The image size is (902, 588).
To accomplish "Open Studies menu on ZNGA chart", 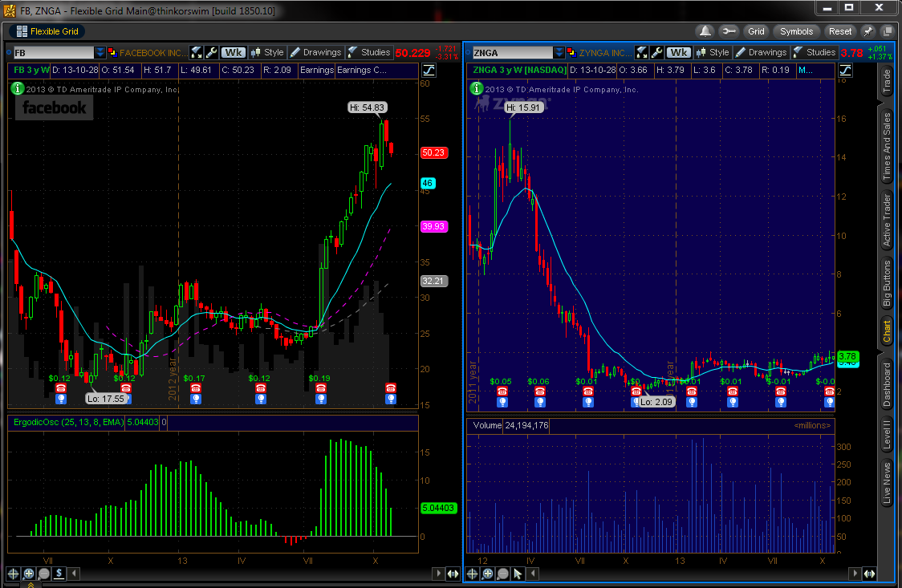I will click(x=814, y=53).
